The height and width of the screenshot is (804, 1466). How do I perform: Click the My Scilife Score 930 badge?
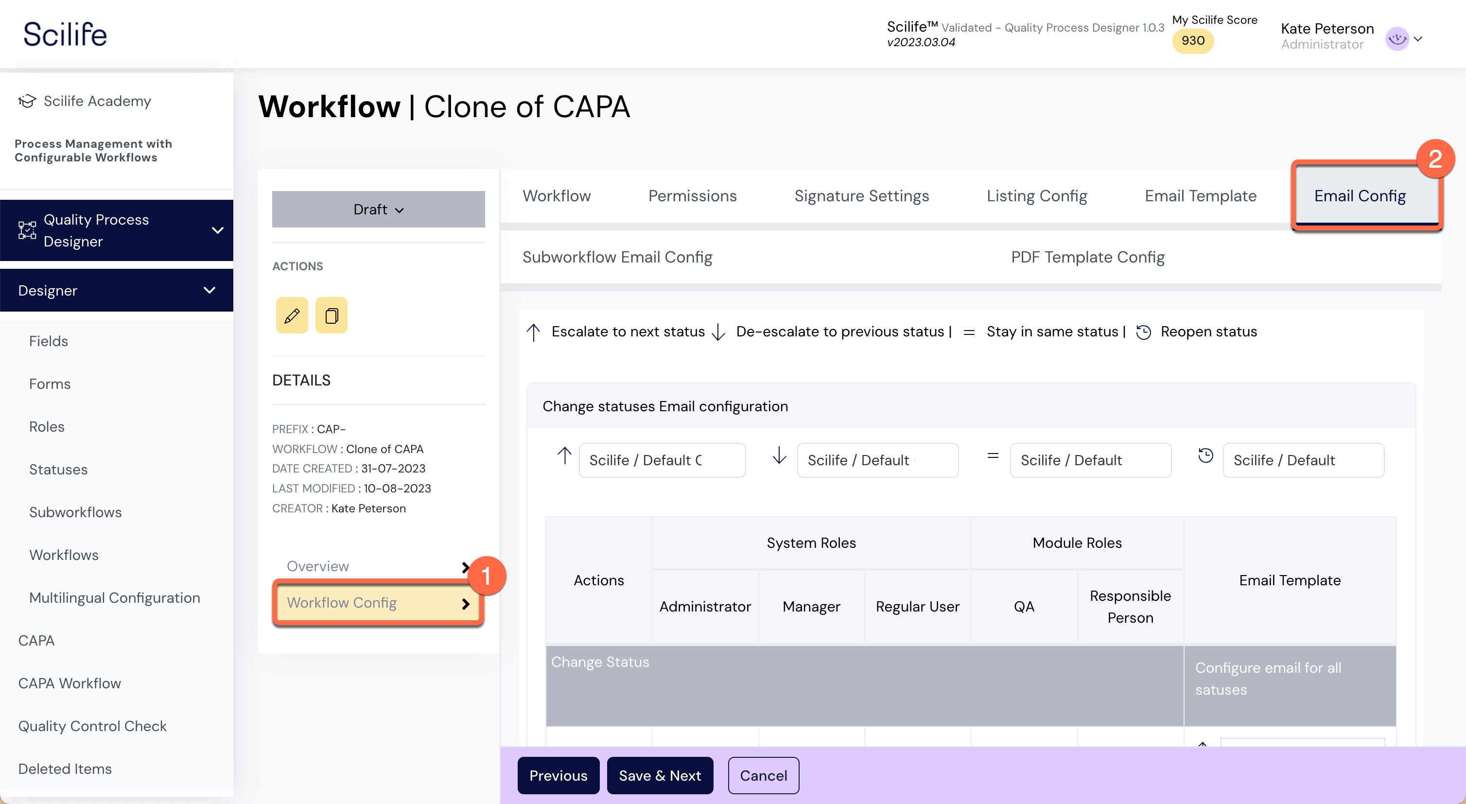[x=1192, y=40]
